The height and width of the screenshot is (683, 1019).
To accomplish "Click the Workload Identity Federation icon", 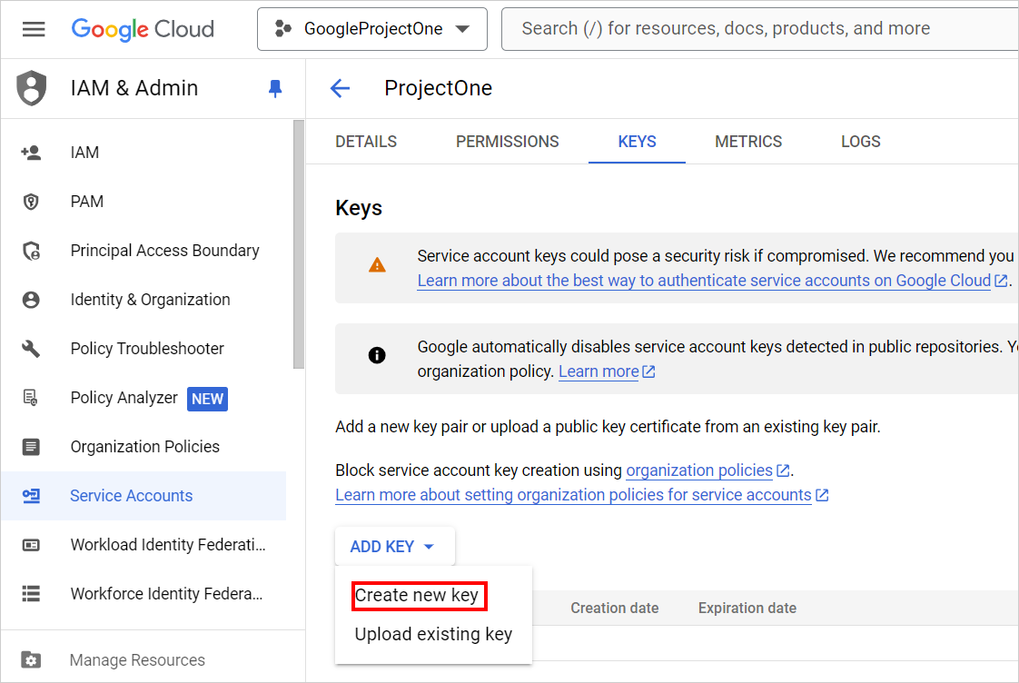I will [x=31, y=545].
